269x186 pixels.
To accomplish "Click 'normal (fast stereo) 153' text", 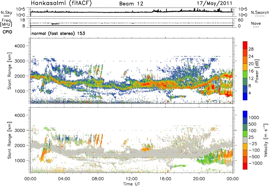I will click(x=58, y=33).
